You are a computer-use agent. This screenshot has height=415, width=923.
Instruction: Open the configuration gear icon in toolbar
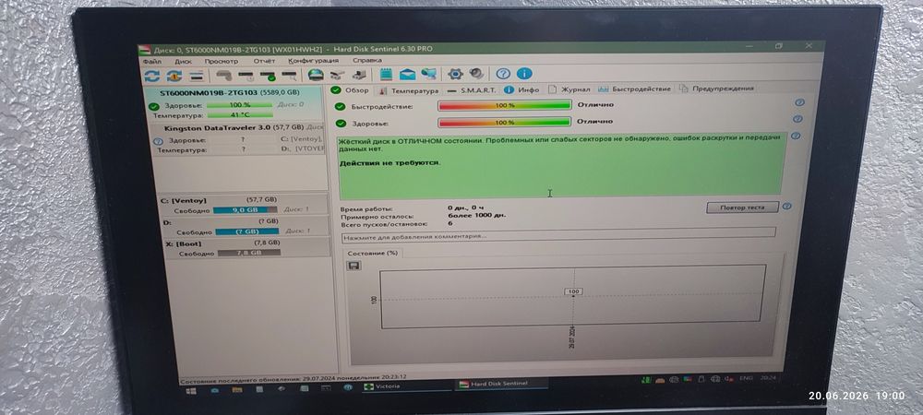tap(454, 74)
